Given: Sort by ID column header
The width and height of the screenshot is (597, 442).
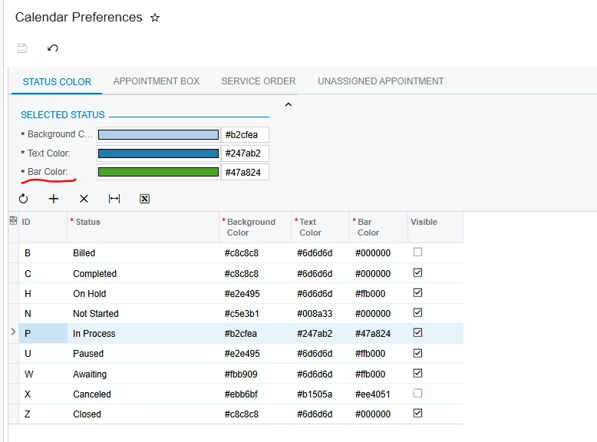Looking at the screenshot, I should click(43, 227).
